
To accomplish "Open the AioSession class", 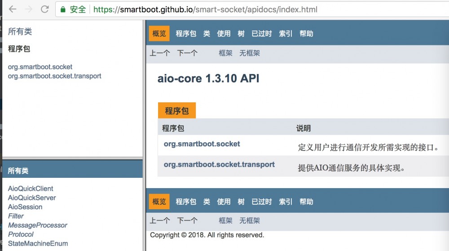I will click(x=25, y=207).
